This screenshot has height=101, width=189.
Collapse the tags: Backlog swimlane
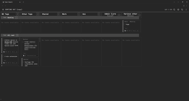coord(2,18)
